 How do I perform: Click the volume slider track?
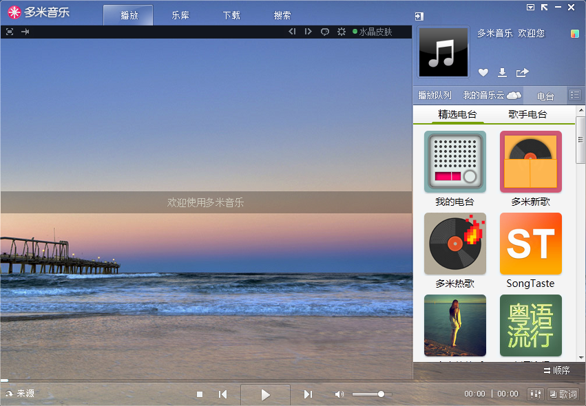coord(368,394)
